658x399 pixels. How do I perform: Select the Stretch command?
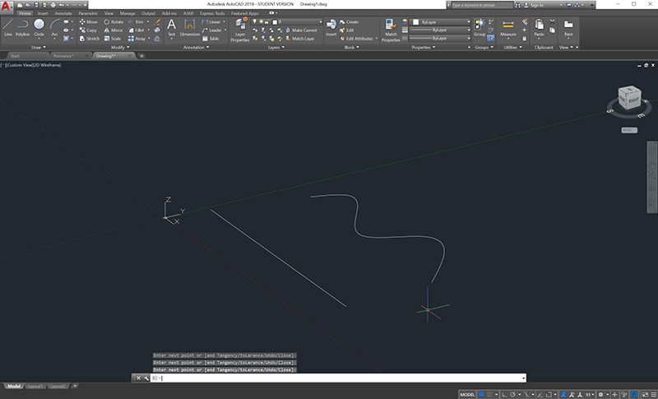[90, 39]
